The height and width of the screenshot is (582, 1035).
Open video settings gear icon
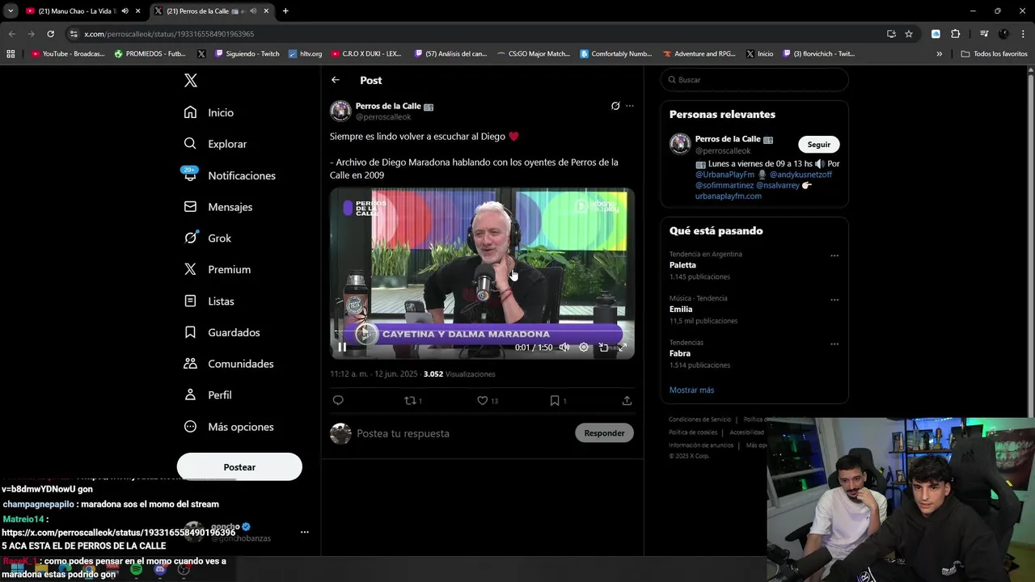(x=584, y=348)
